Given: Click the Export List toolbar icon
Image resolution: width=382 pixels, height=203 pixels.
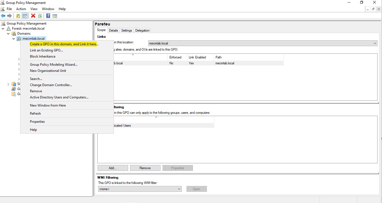Looking at the screenshot, I should pos(55,16).
